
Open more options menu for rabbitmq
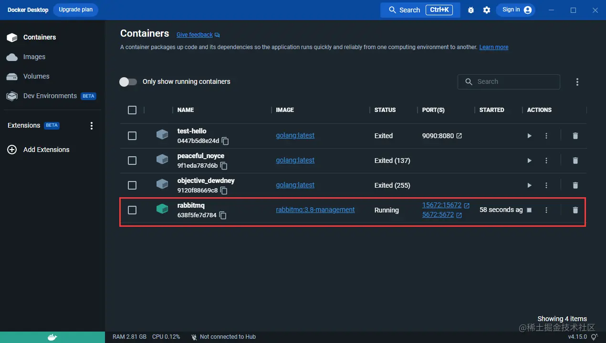click(x=546, y=210)
